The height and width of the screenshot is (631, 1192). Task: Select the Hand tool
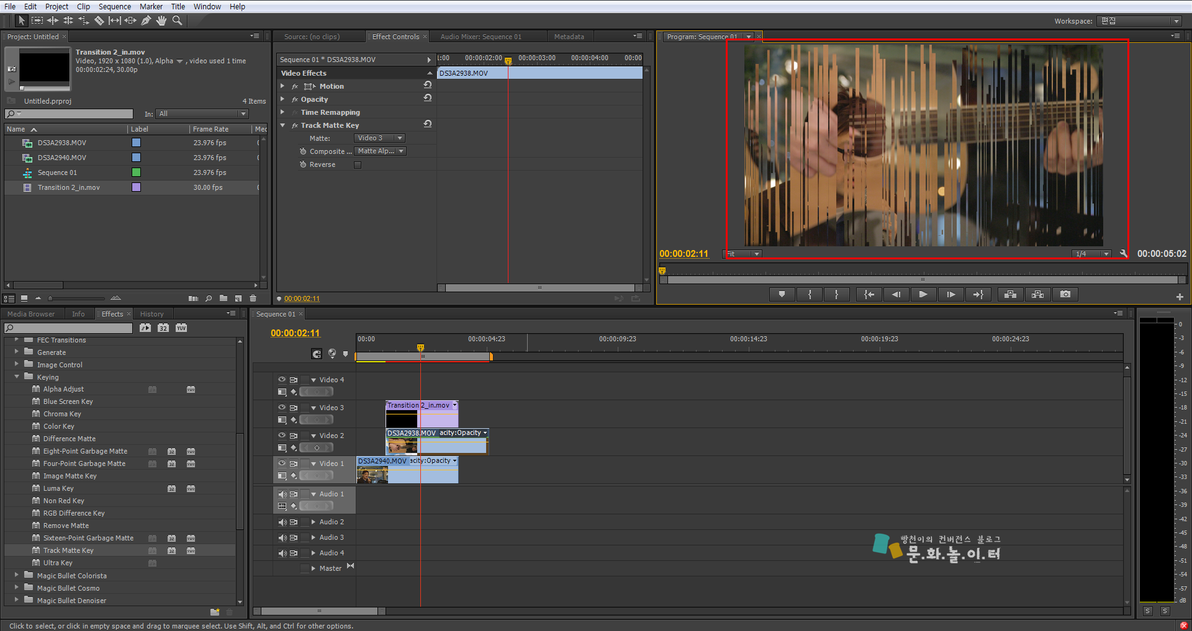161,20
